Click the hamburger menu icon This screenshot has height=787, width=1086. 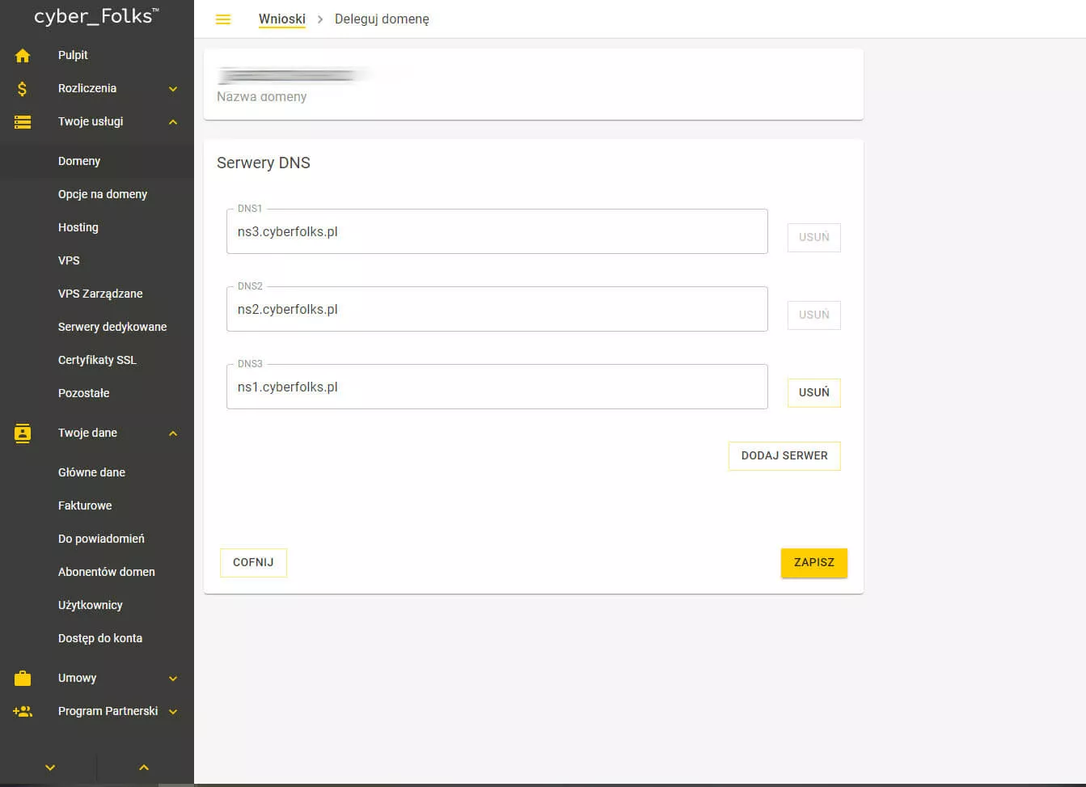click(223, 19)
